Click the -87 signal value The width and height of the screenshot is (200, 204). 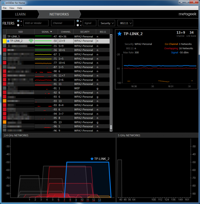click(x=55, y=67)
